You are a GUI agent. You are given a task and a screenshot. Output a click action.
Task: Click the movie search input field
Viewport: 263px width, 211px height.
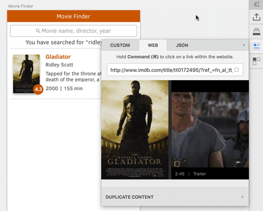[74, 31]
